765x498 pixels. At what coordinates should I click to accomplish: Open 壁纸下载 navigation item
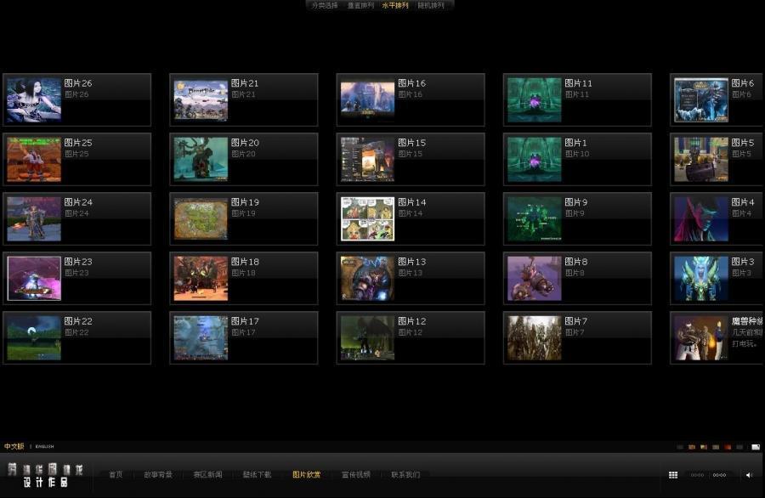[257, 474]
